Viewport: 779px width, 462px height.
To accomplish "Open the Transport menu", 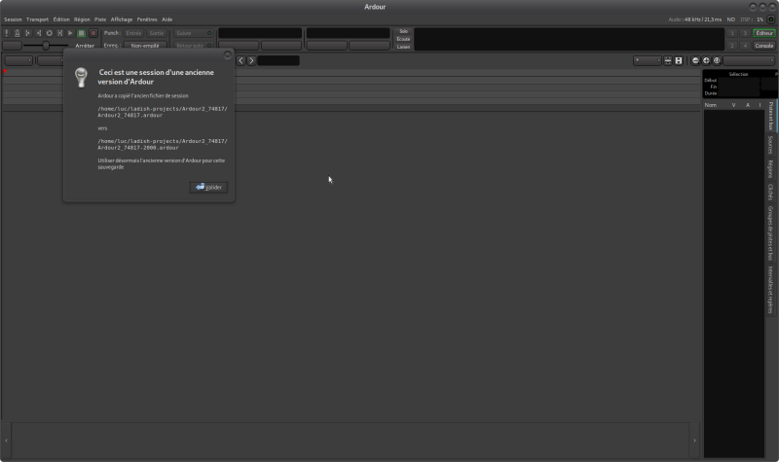I will (37, 19).
